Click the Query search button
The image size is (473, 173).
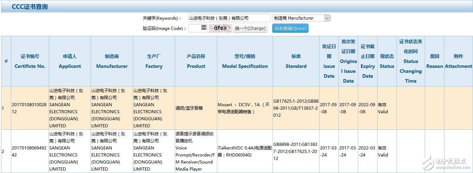(x=290, y=28)
